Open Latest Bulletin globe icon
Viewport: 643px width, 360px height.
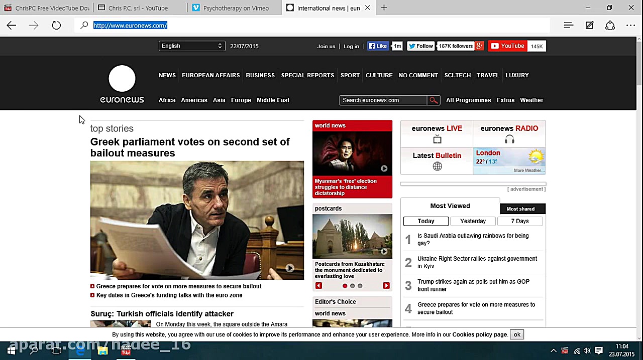click(437, 166)
